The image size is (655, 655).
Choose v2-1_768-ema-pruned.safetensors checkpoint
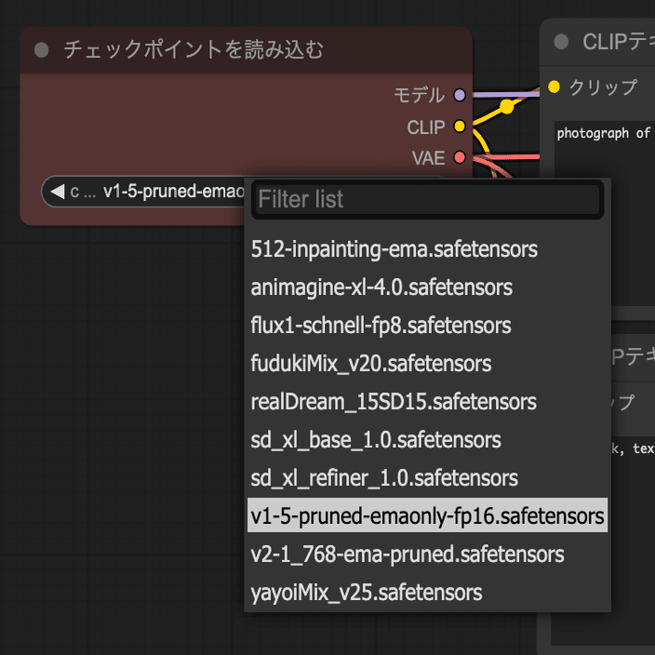[427, 555]
